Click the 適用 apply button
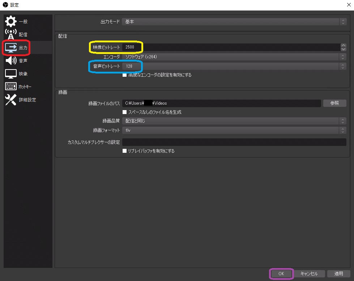The image size is (354, 281). click(338, 274)
